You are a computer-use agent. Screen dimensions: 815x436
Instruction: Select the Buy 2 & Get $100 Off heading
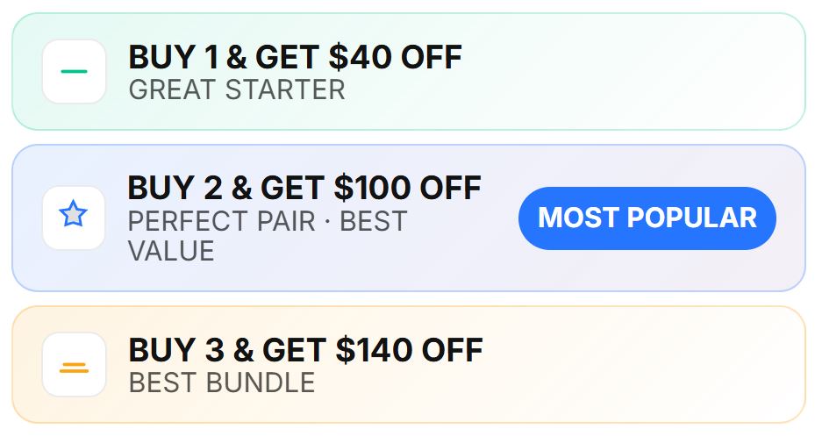[x=304, y=188]
